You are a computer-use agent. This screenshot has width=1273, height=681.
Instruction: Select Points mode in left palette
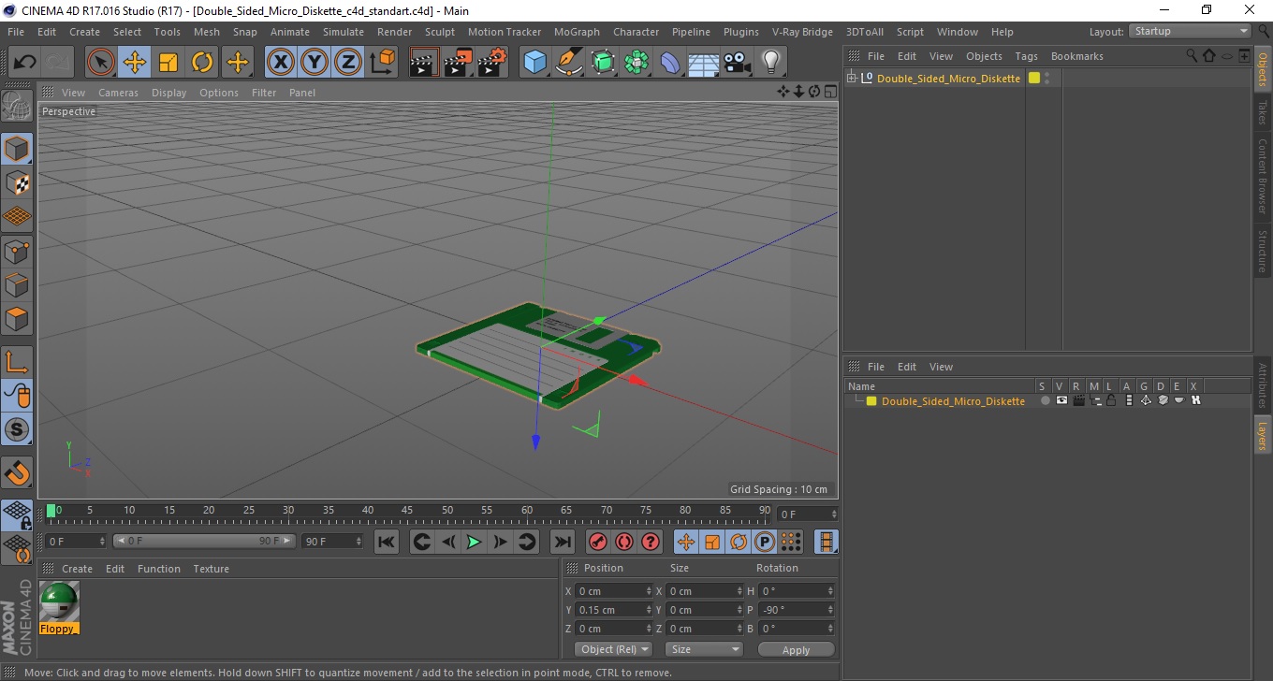(x=17, y=251)
